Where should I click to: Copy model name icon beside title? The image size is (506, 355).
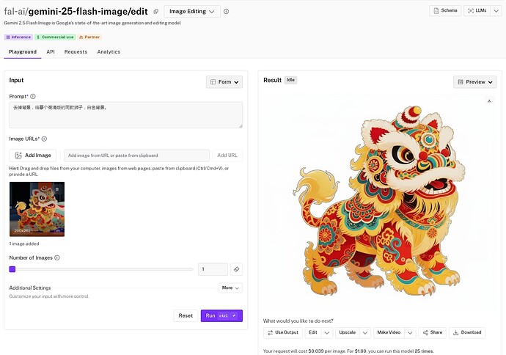[155, 12]
